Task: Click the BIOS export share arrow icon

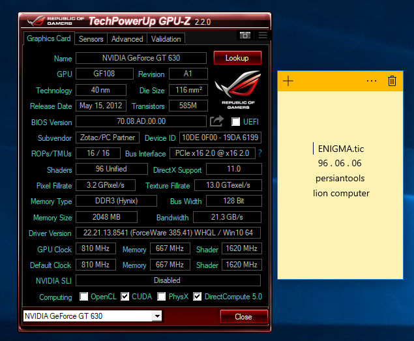Action: (216, 121)
